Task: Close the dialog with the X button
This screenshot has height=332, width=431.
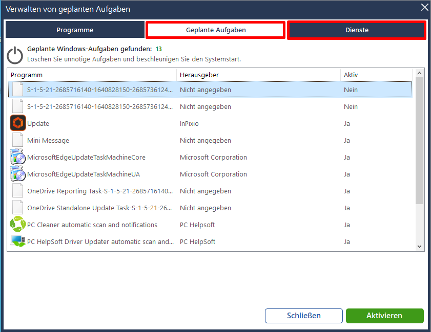Action: point(425,7)
